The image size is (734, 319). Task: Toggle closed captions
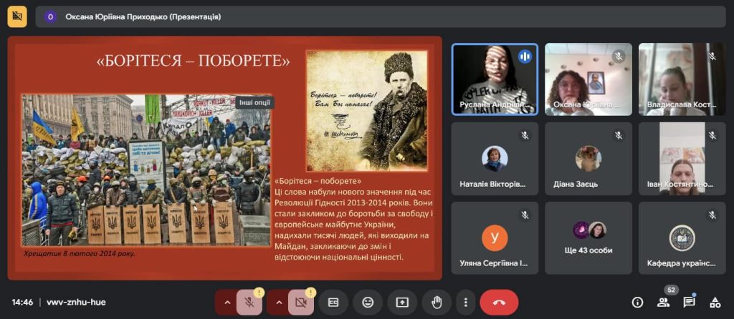click(333, 302)
